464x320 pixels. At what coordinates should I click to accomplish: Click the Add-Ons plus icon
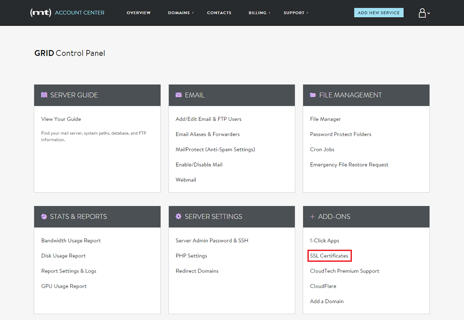coord(312,216)
